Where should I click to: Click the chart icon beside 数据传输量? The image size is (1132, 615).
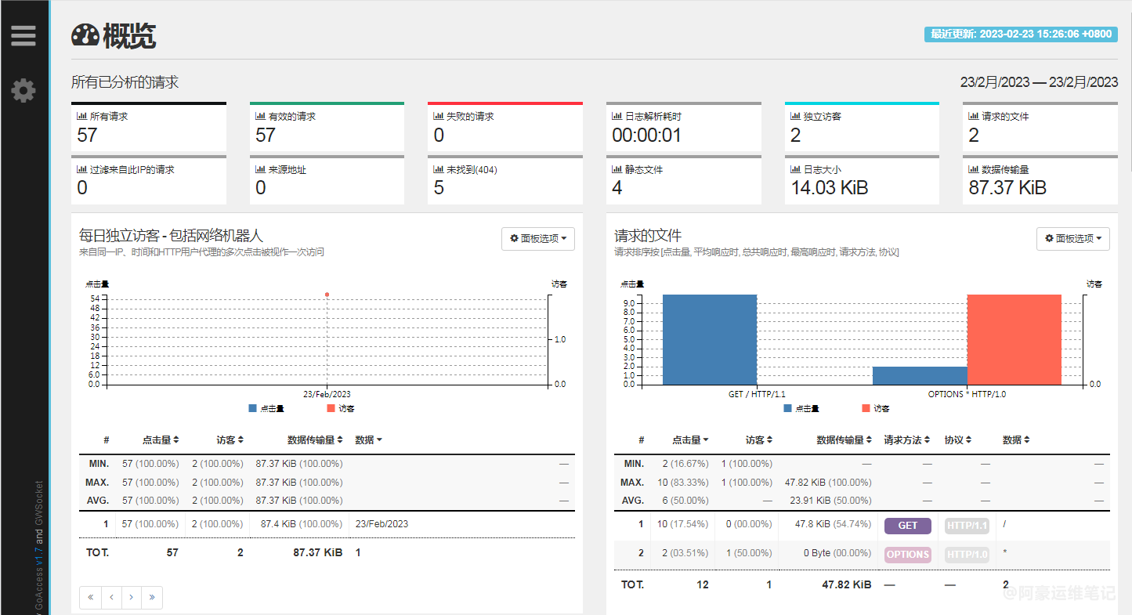974,169
